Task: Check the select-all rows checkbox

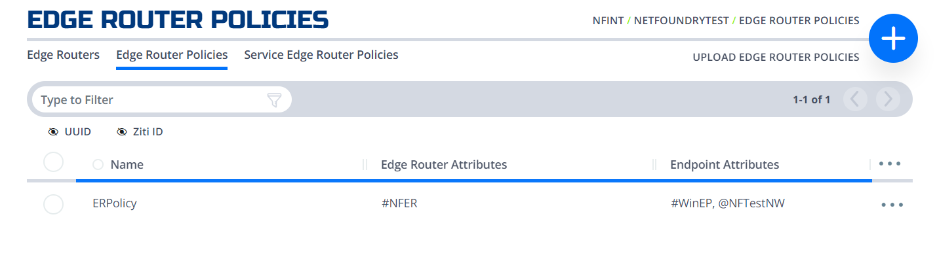Action: click(x=53, y=162)
